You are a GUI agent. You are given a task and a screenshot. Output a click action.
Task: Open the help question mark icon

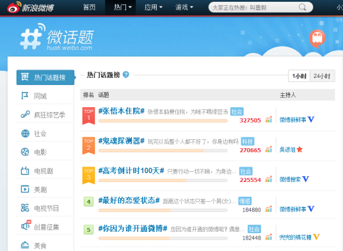coord(126,75)
